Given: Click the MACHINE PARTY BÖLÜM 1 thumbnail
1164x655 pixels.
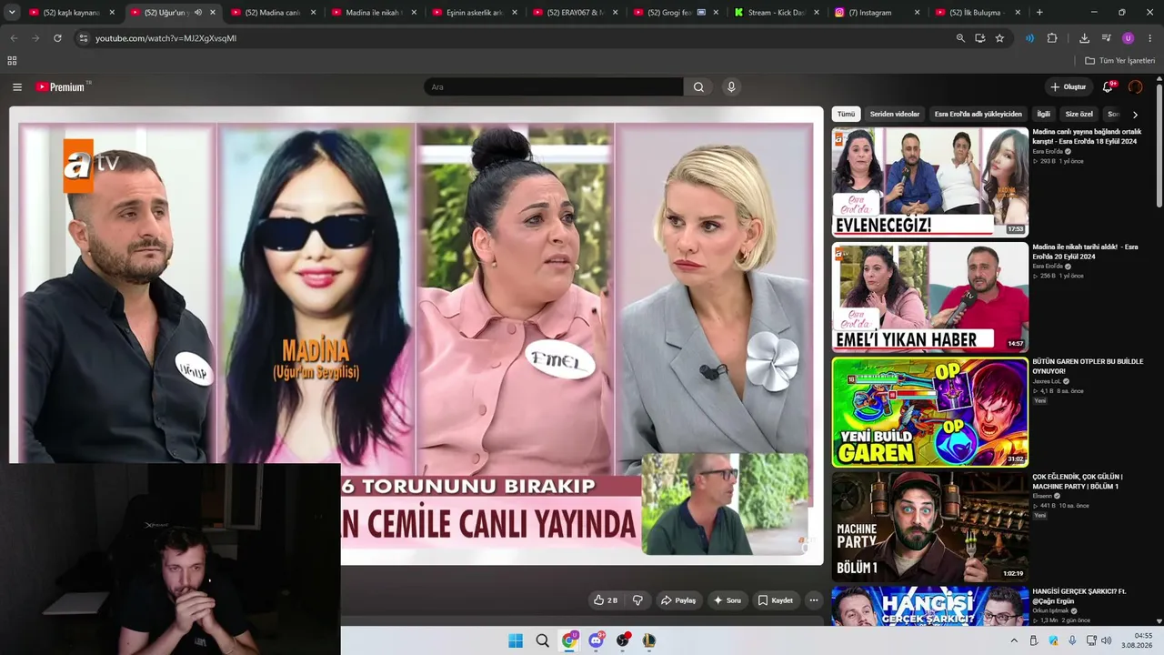Looking at the screenshot, I should (930, 527).
